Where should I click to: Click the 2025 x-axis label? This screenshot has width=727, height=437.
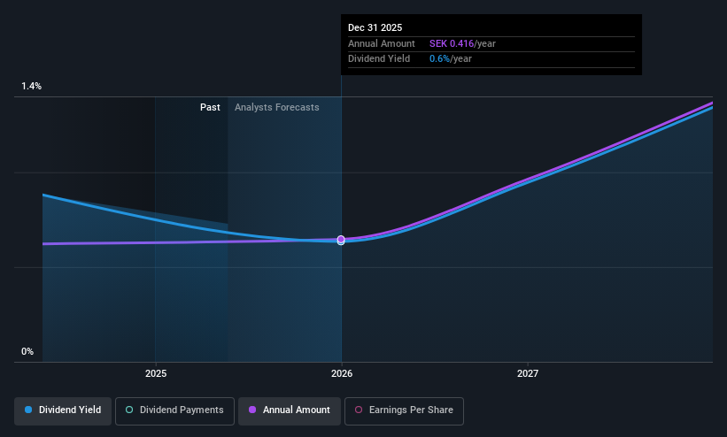[x=156, y=373]
